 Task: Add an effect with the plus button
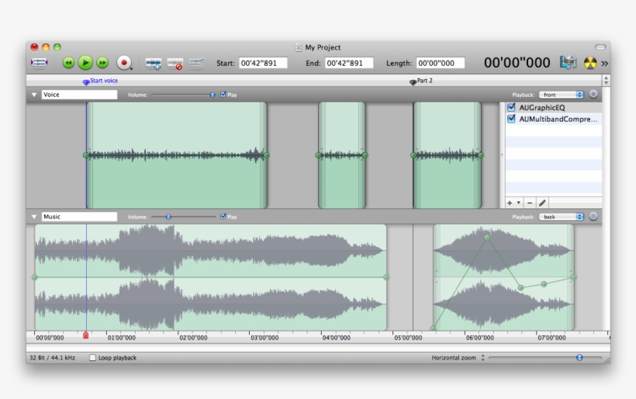510,203
